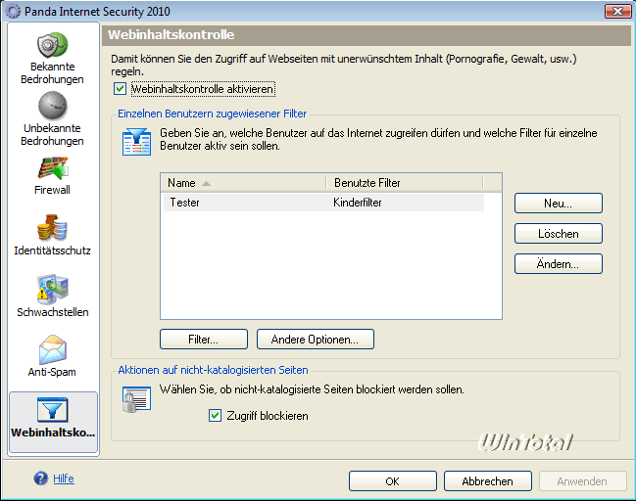Select the Unbekannte Bedrohungen globe icon
Image resolution: width=636 pixels, height=501 pixels.
[x=52, y=106]
